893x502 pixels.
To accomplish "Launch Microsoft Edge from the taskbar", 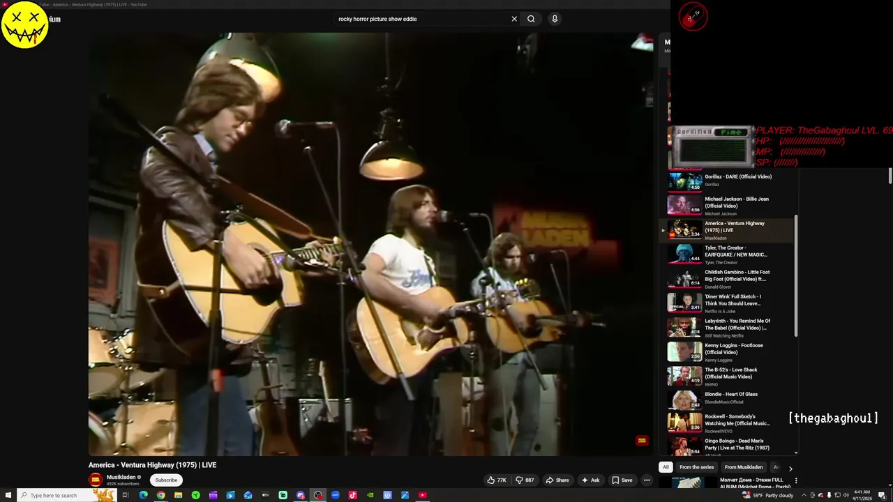I will tap(143, 495).
